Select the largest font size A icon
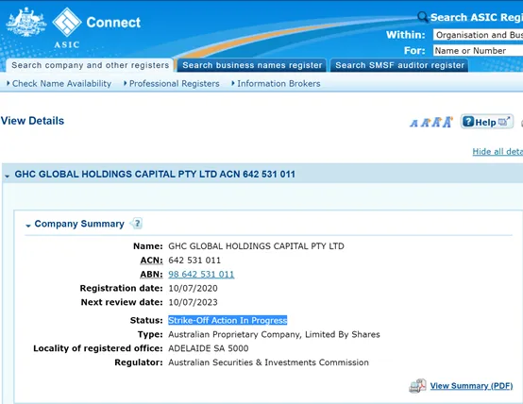The width and height of the screenshot is (523, 404). tap(448, 122)
